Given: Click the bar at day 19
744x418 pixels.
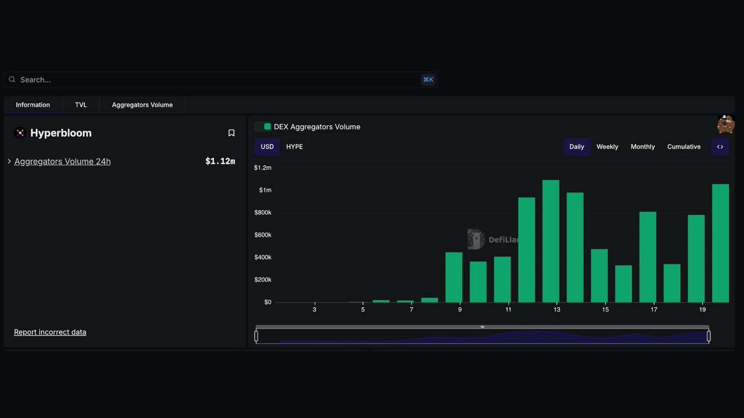Looking at the screenshot, I should coord(696,259).
